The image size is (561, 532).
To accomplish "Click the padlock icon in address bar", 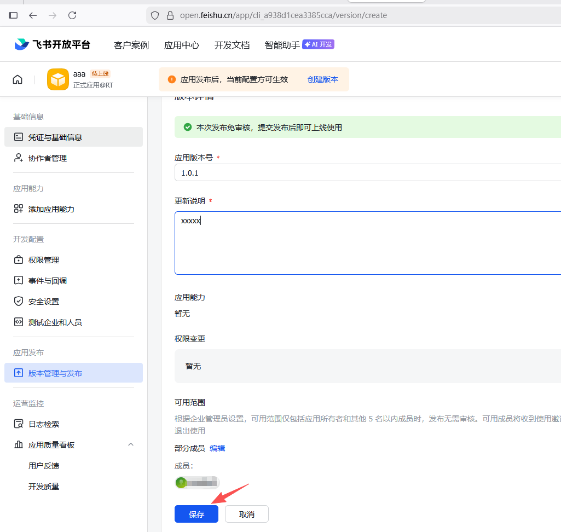I will click(169, 15).
